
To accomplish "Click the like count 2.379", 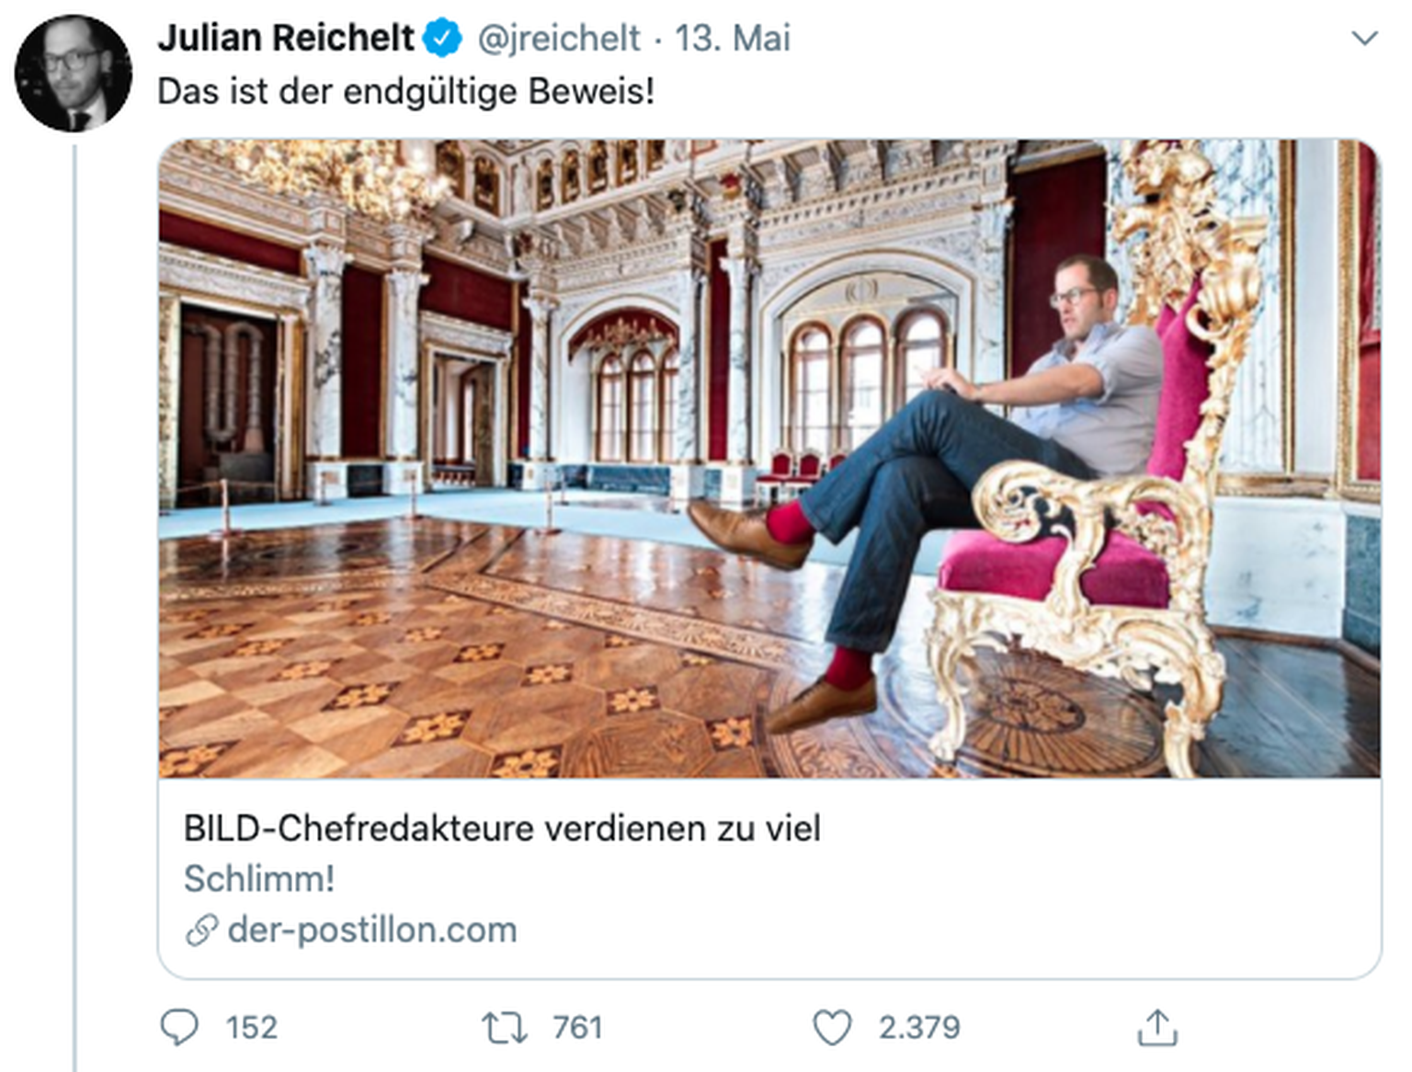I will [x=919, y=1027].
